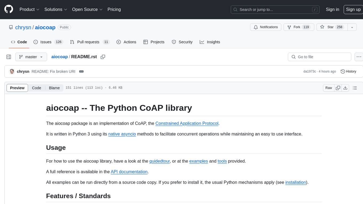The image size is (363, 204).
Task: Switch to the Pull requests tab
Action: click(90, 42)
